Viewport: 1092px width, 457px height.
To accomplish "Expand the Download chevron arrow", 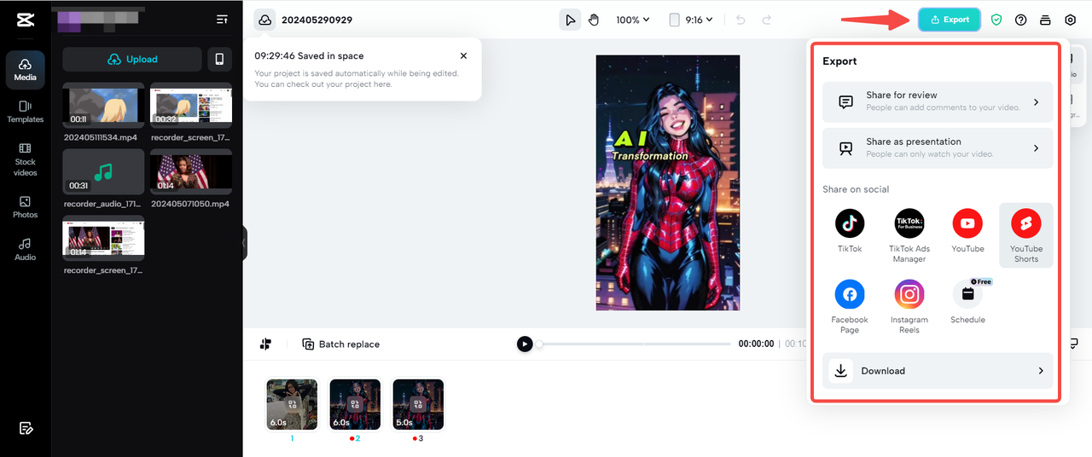I will coord(1040,371).
